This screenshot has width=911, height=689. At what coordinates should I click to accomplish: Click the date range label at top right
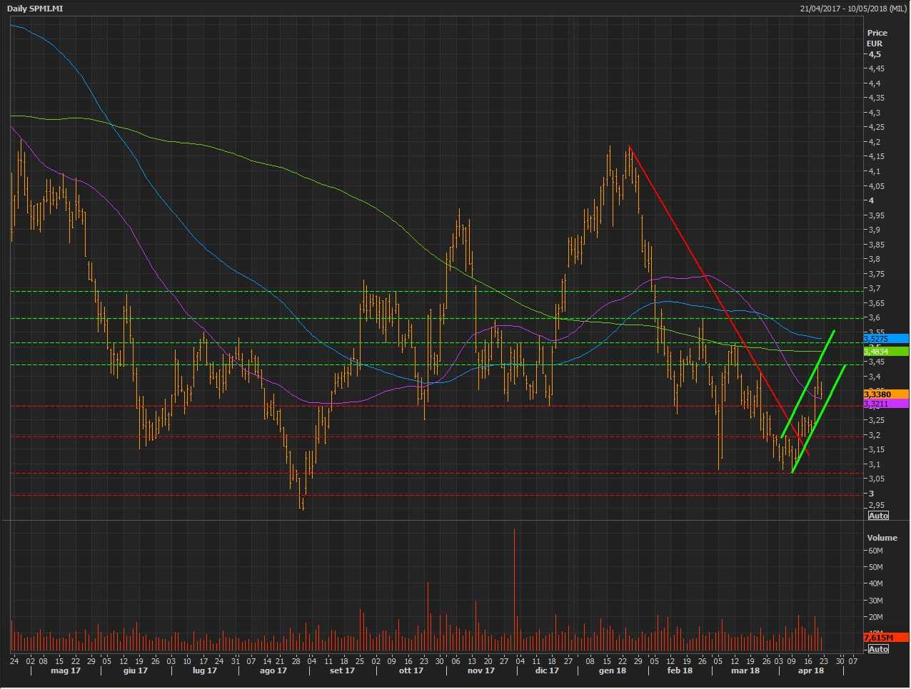(854, 9)
